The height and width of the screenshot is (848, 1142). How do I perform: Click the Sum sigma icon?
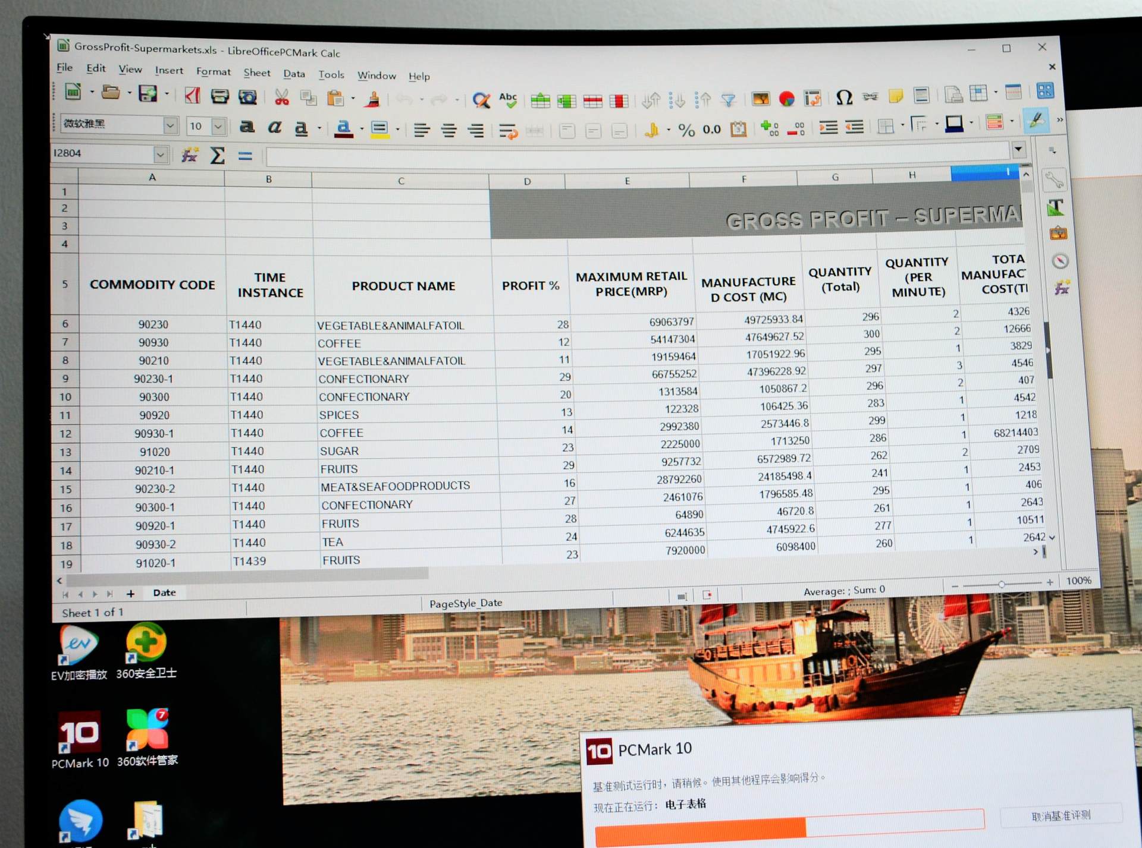(218, 156)
